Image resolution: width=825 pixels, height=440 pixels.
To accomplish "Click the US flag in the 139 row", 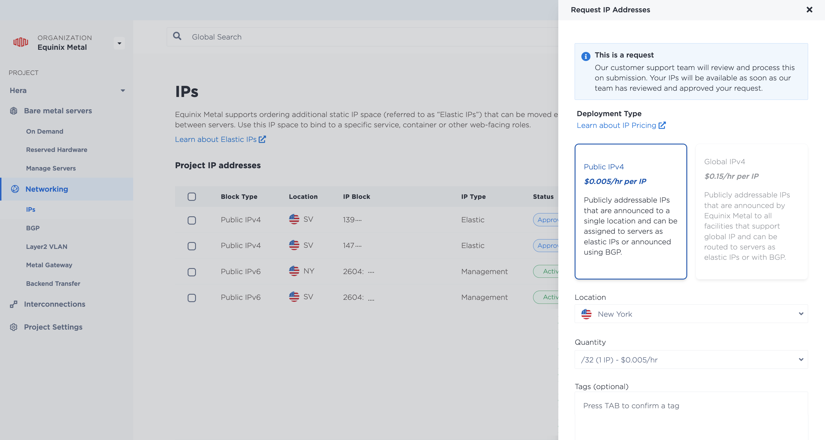I will tap(294, 219).
